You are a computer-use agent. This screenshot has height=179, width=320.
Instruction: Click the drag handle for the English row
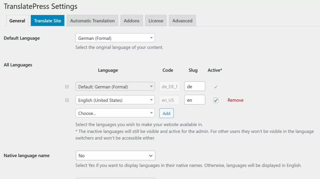[67, 100]
